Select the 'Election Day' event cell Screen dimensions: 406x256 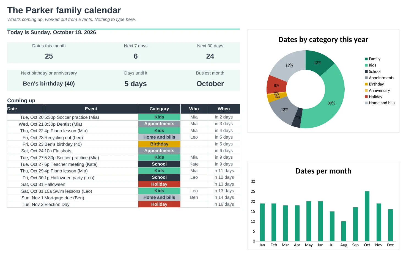91,205
